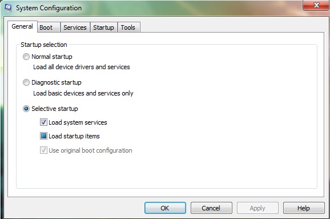The height and width of the screenshot is (219, 330).
Task: Close the System Configuration window
Action: coord(316,5)
